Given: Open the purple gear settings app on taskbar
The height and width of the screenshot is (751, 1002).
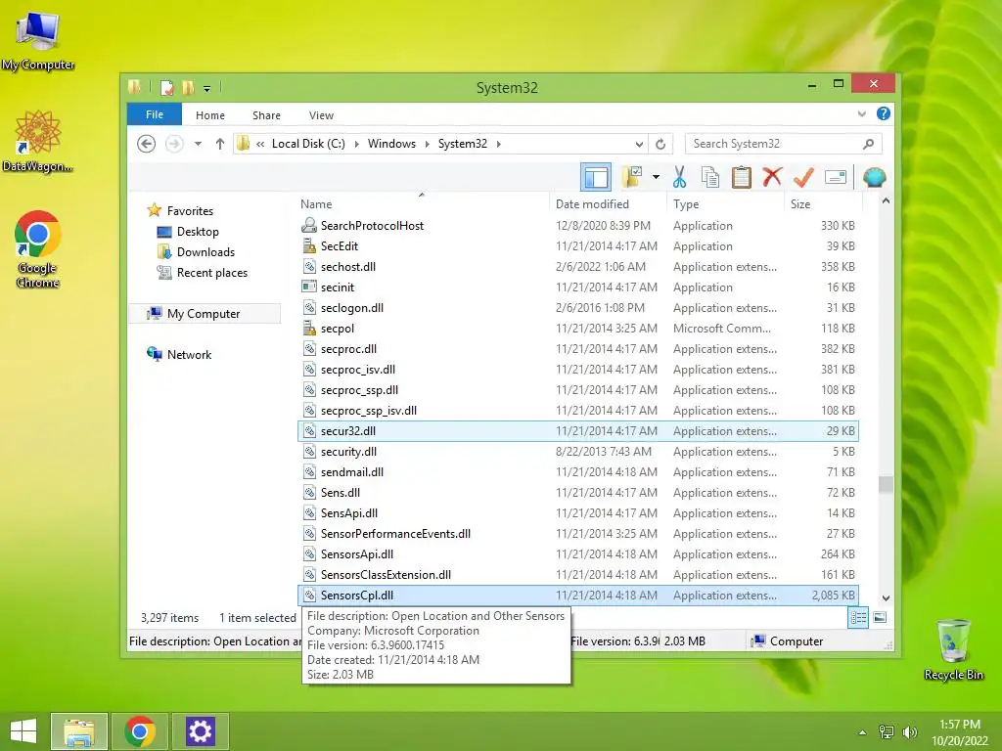Looking at the screenshot, I should pos(200,731).
